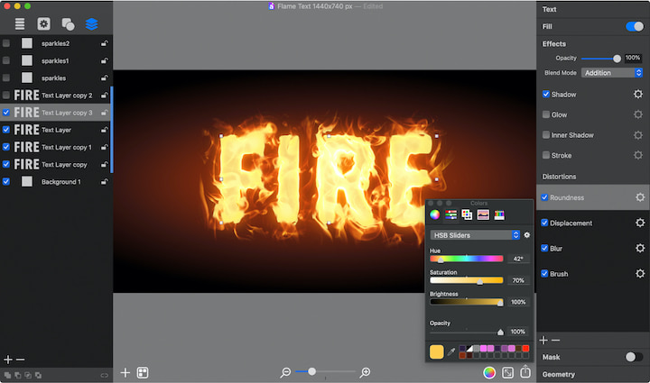Switch to color wheel picker tab

click(x=434, y=214)
